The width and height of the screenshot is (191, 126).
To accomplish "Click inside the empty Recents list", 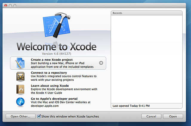I will pos(147,59).
